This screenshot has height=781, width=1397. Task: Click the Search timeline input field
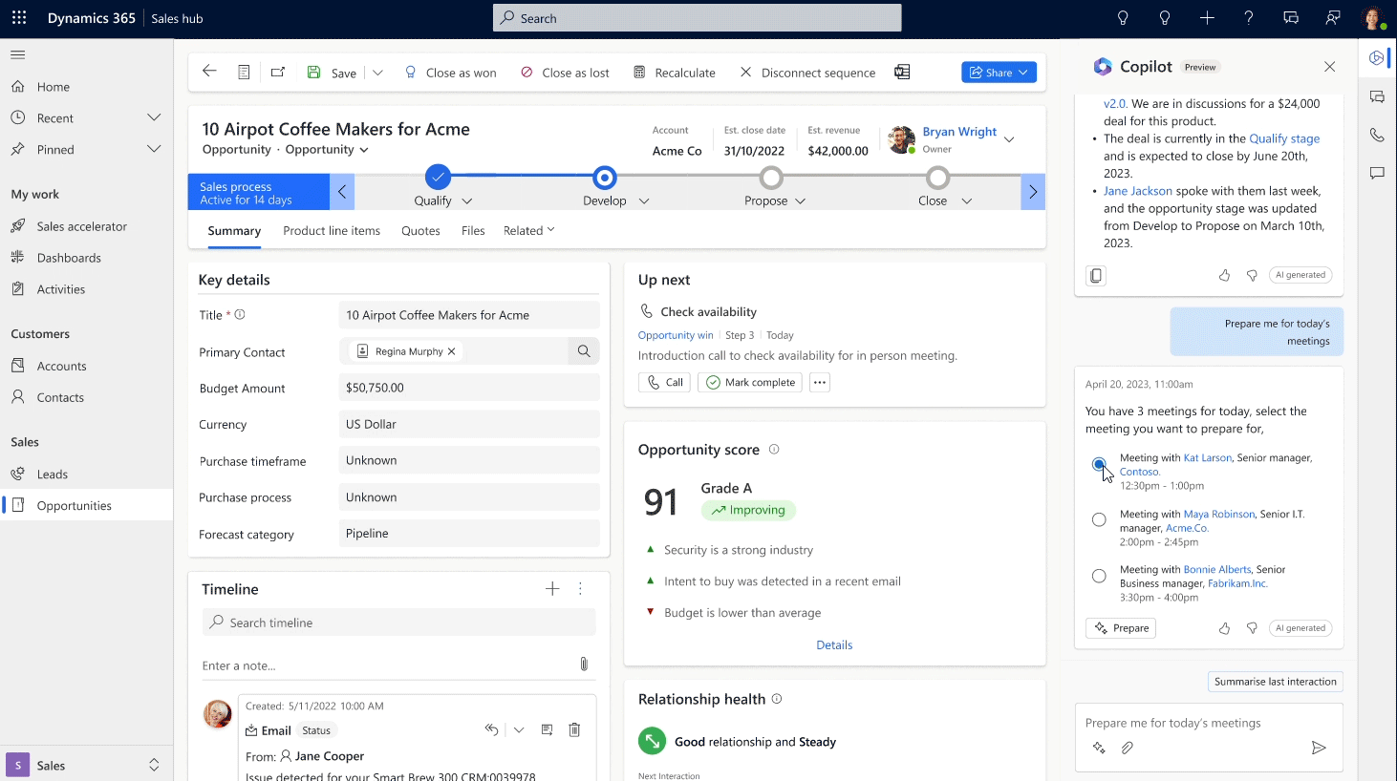(x=398, y=623)
